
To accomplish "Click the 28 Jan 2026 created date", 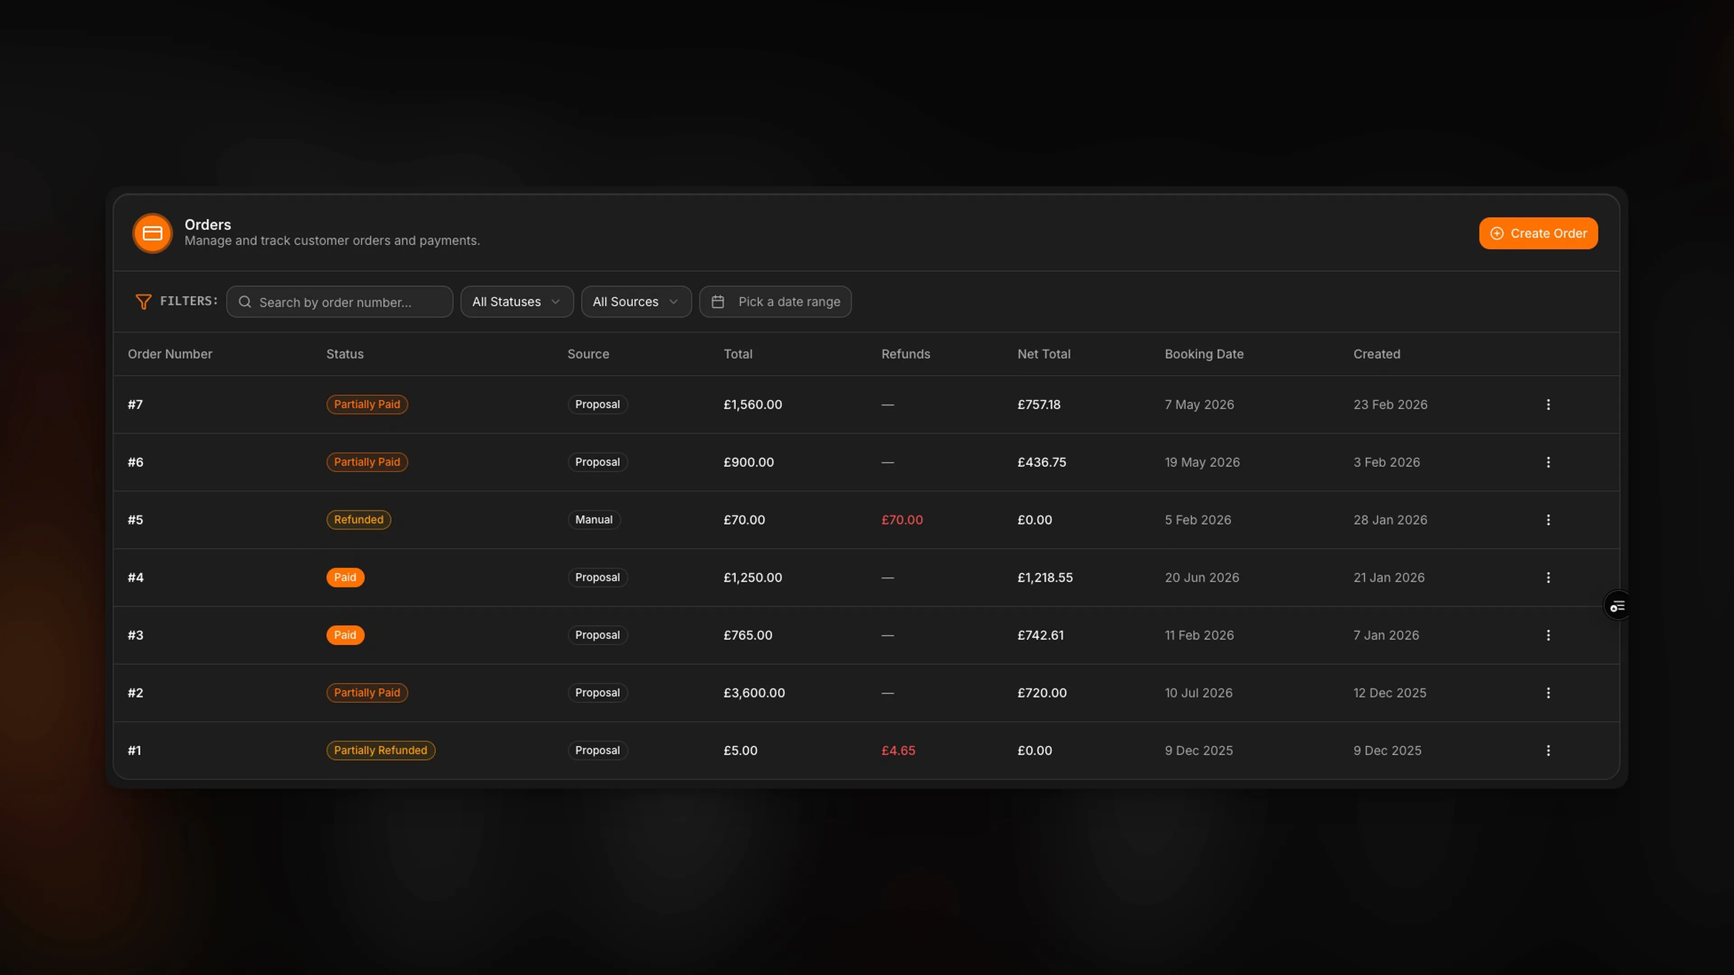I will (1390, 520).
